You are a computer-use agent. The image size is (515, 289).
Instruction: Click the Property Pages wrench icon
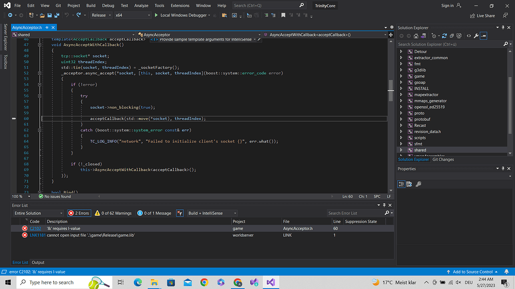pyautogui.click(x=418, y=184)
